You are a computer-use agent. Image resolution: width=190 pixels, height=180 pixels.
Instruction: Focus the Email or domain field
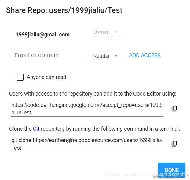[51, 56]
